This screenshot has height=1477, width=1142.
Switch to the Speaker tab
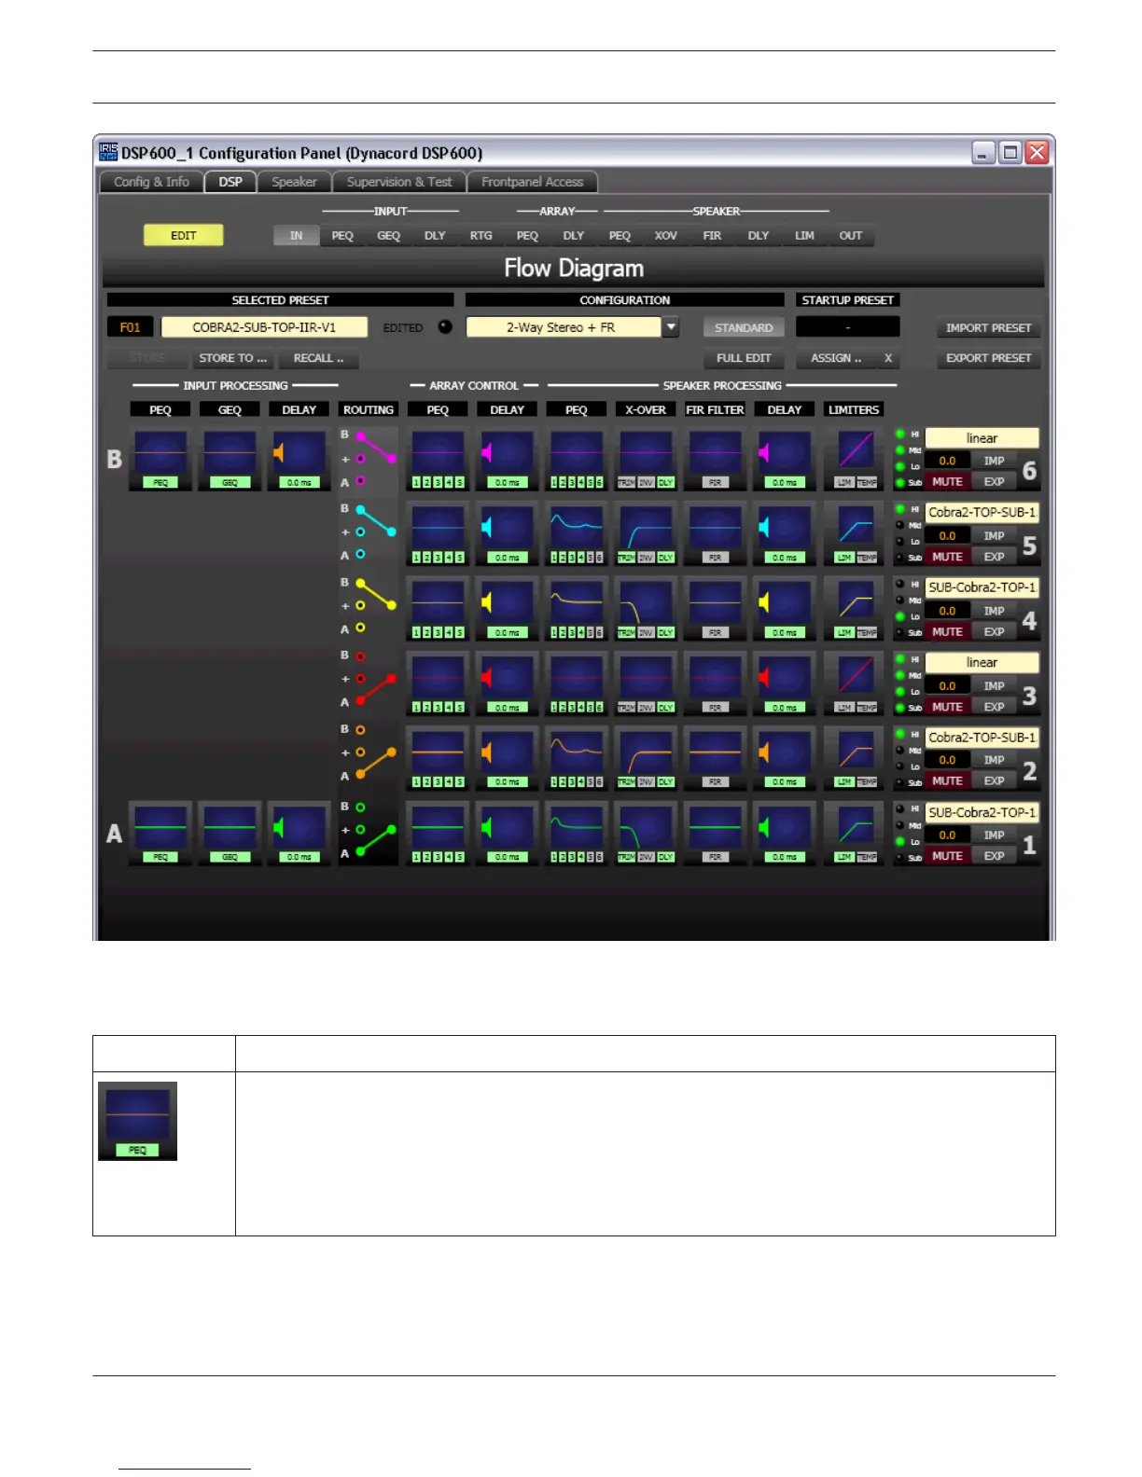(x=294, y=182)
